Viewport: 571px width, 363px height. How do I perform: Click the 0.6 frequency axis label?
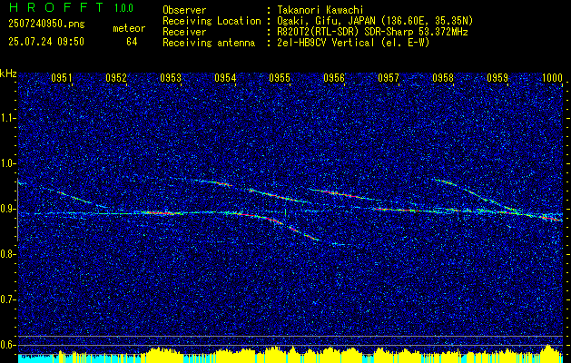(x=8, y=345)
